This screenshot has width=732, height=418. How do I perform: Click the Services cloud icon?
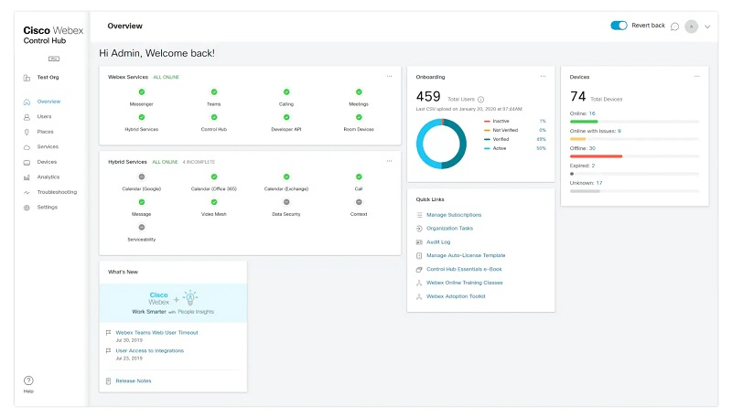tap(27, 147)
